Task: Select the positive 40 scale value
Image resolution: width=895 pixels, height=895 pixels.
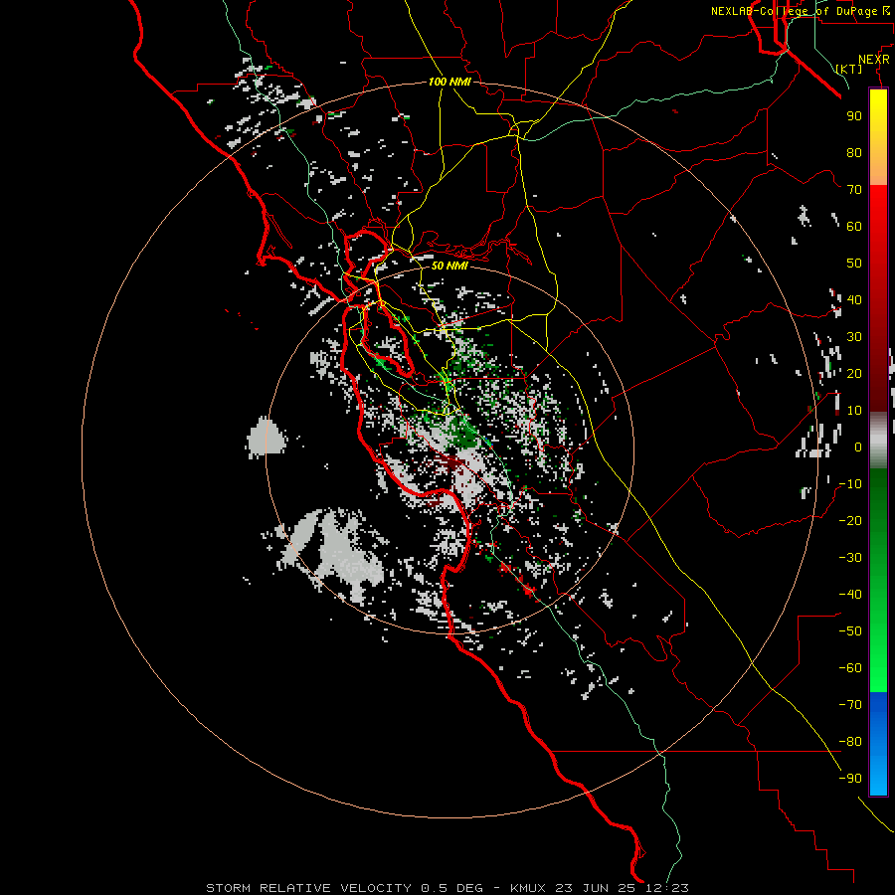Action: 854,299
